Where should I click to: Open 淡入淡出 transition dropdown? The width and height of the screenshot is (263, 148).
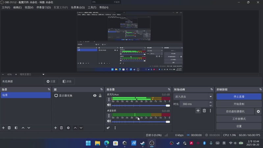click(x=193, y=97)
